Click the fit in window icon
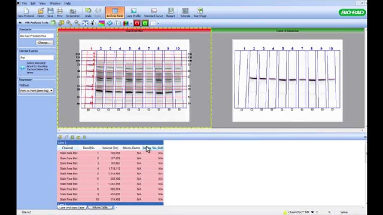Viewport: 383px width, 215px height. tap(85, 23)
